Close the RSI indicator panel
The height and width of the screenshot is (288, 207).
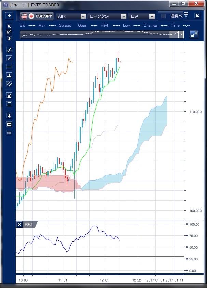coord(19,225)
